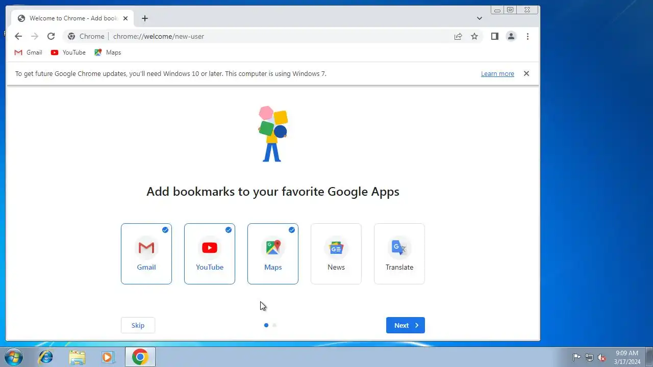Share this page via share icon

pyautogui.click(x=458, y=36)
